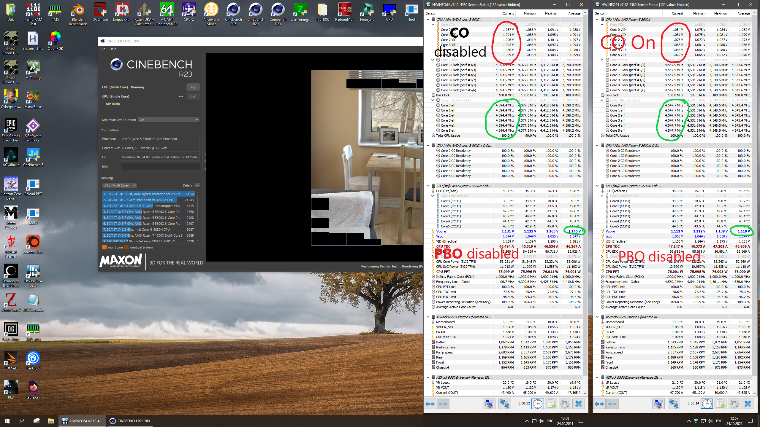Click the Info input field in Cinebench
The image size is (760, 427).
[160, 166]
